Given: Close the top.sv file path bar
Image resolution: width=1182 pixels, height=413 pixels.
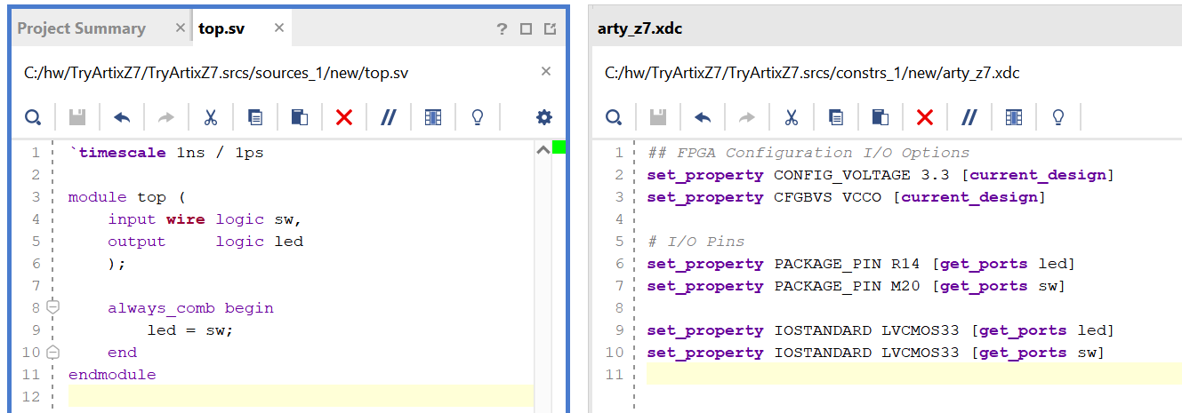Looking at the screenshot, I should pyautogui.click(x=547, y=72).
